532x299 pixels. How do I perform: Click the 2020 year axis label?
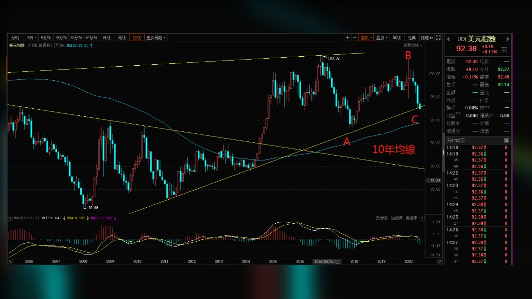click(409, 261)
